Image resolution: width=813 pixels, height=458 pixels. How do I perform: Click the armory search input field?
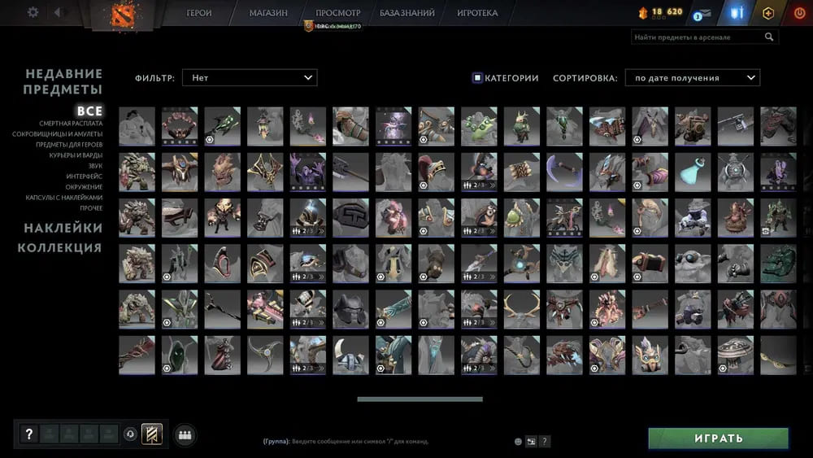click(x=698, y=37)
